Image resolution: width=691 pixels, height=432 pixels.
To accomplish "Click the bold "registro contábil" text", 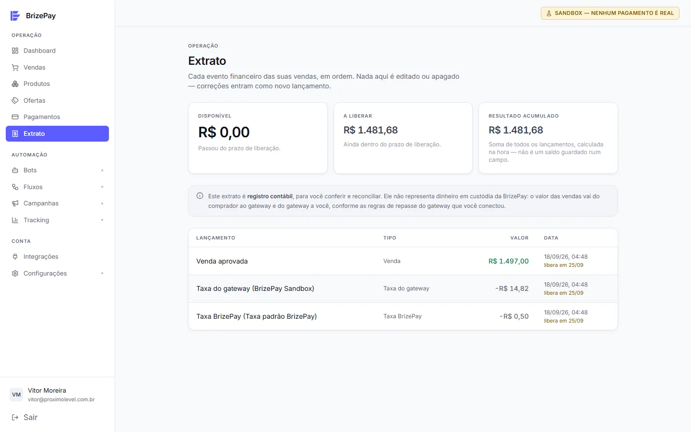I will (x=270, y=196).
